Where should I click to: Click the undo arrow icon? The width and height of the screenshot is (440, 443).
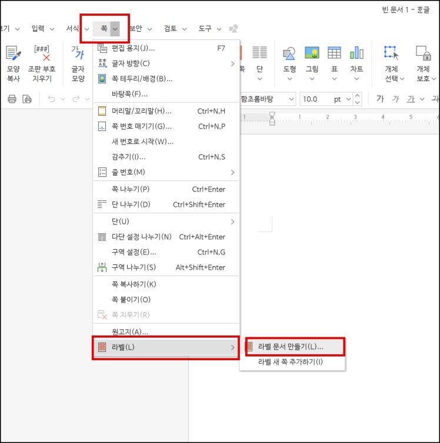coord(51,99)
